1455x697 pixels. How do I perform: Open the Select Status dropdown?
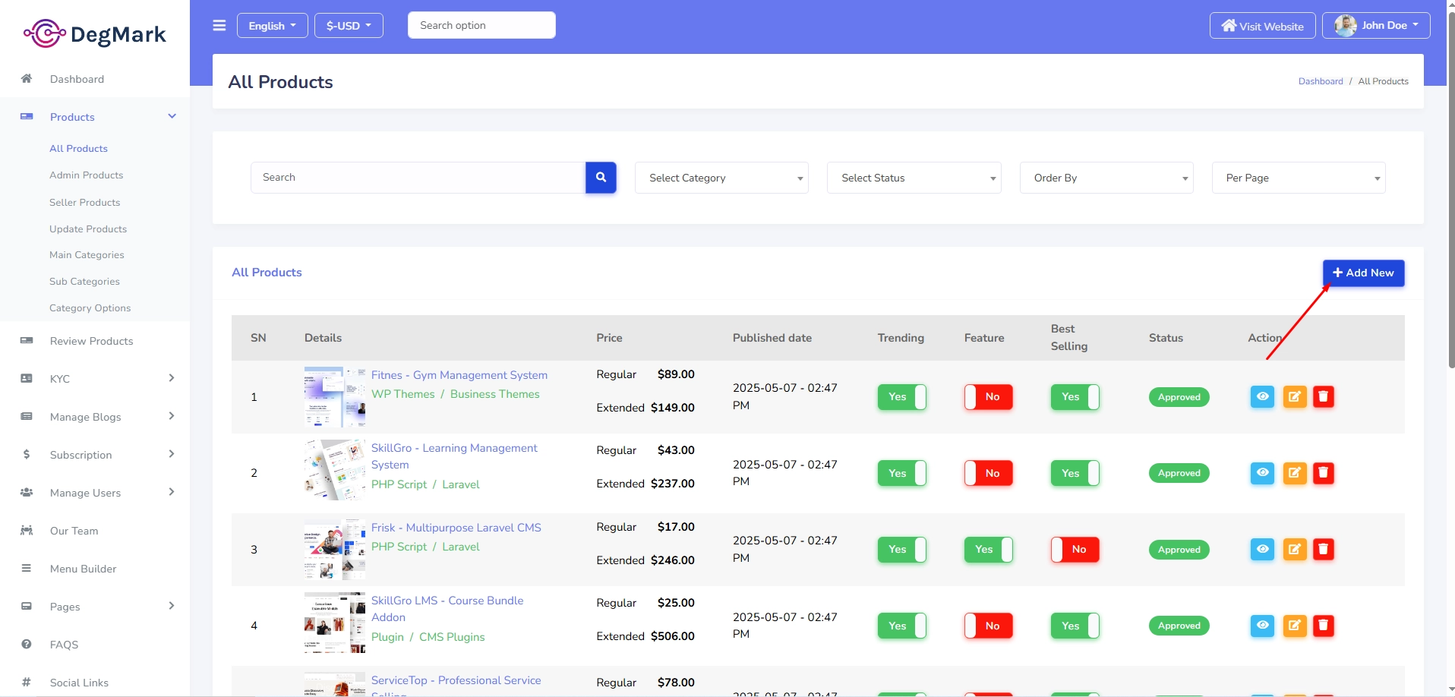tap(914, 178)
